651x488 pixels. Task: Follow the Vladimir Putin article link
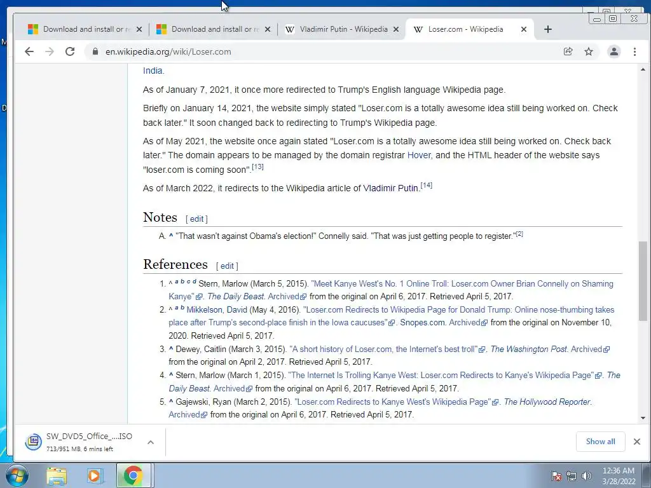point(390,188)
